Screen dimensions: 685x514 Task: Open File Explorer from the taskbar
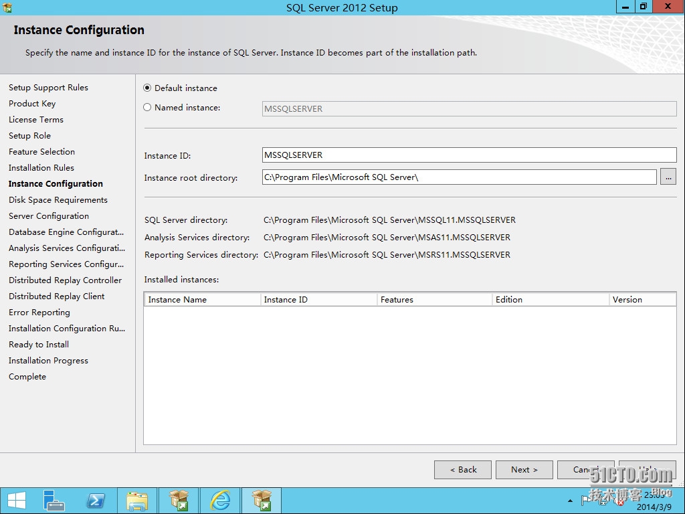[137, 501]
